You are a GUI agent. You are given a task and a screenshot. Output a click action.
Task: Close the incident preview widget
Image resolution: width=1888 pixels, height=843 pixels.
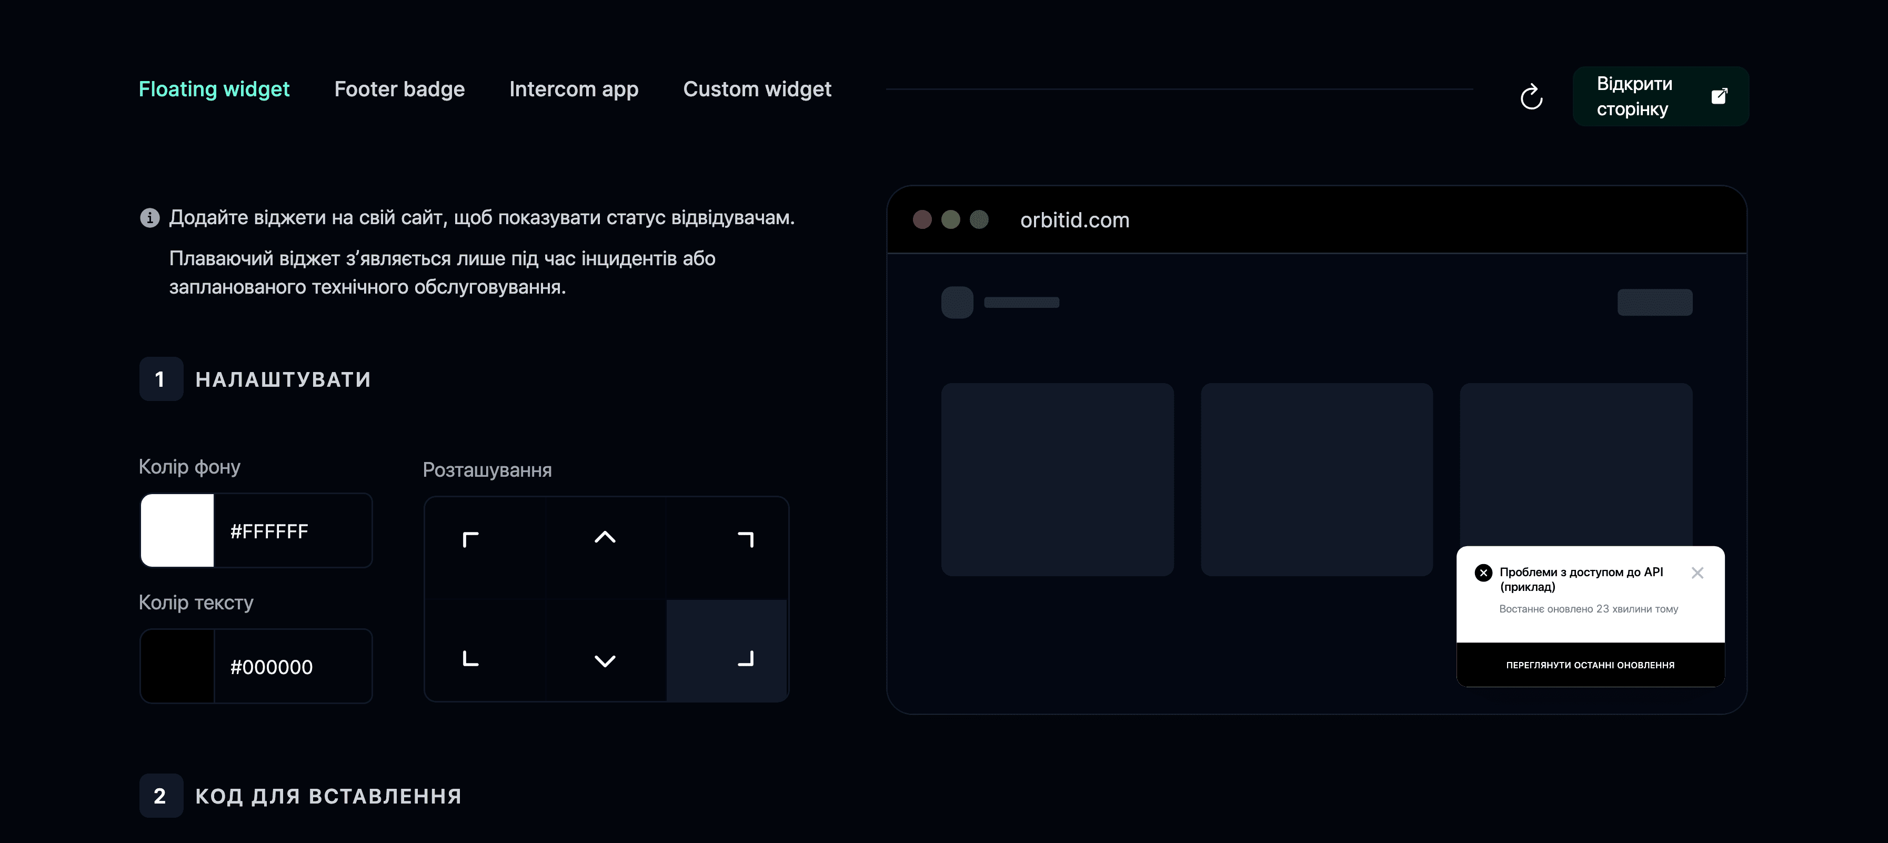1698,573
